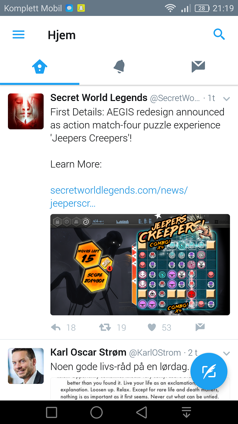This screenshot has width=238, height=424.
Task: Compose a new tweet with floating button
Action: [x=209, y=371]
